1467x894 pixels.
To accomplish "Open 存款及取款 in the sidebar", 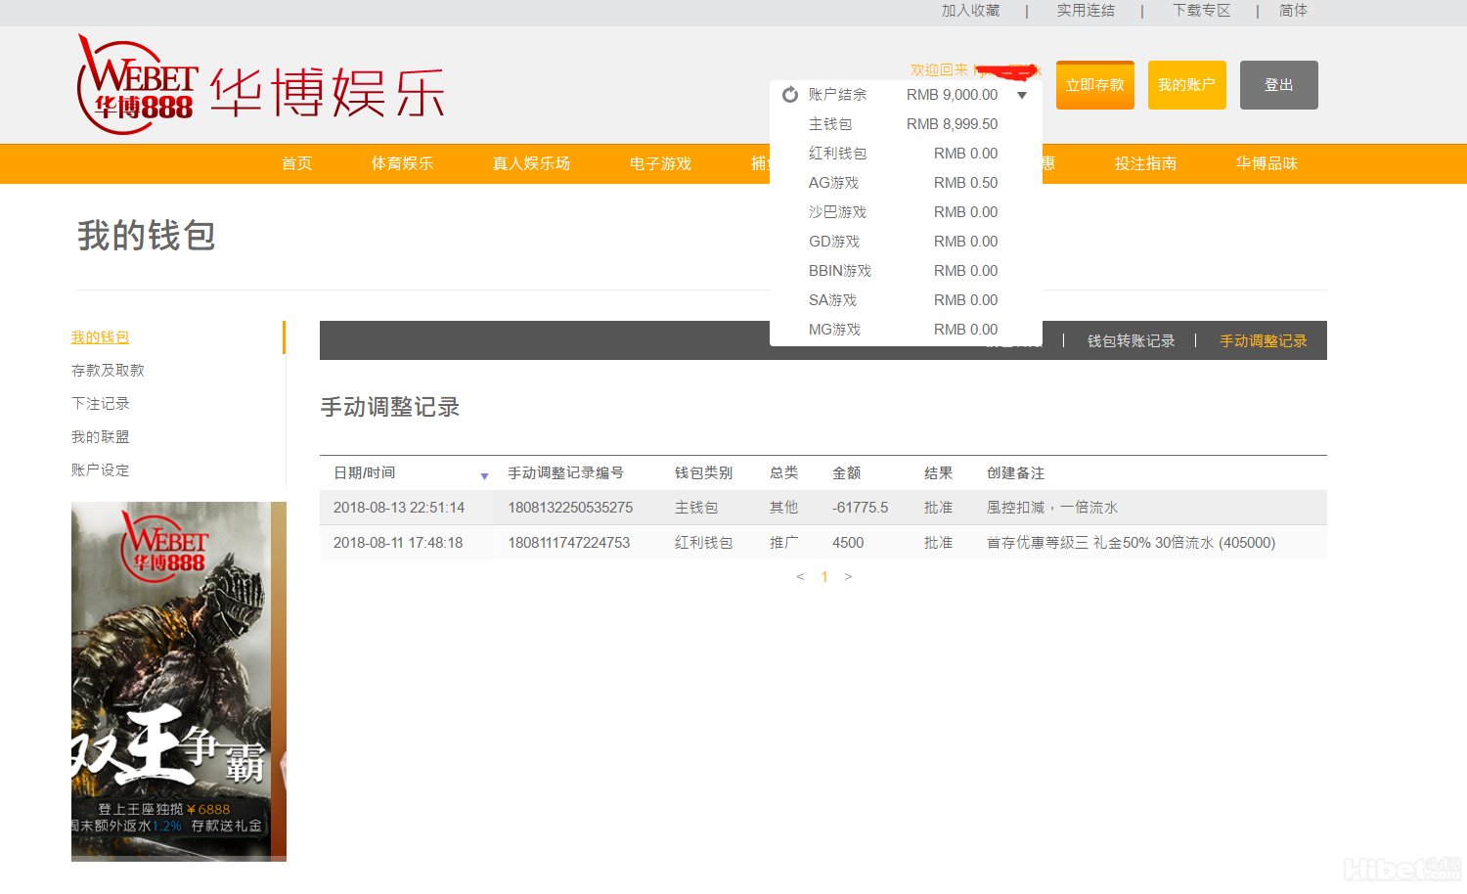I will click(x=108, y=371).
